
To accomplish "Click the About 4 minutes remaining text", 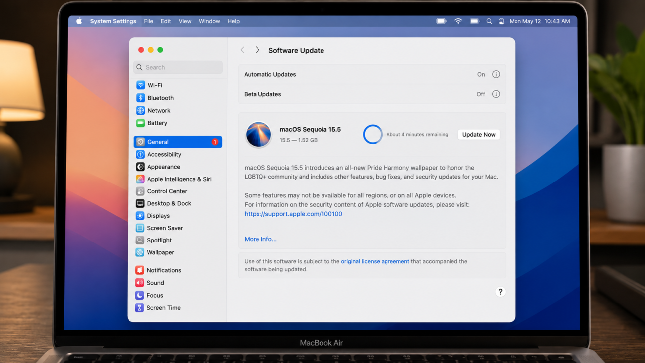I will (417, 134).
